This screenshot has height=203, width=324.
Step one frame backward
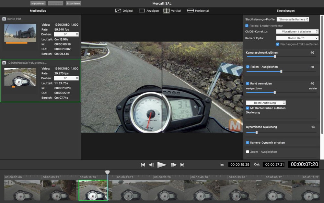151,165
